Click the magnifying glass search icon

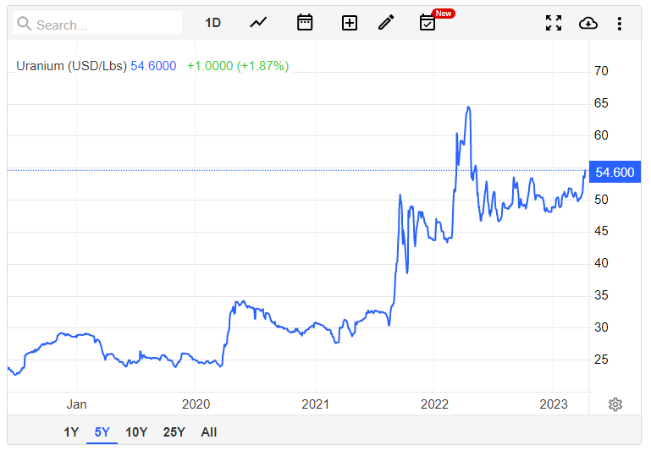pos(24,24)
